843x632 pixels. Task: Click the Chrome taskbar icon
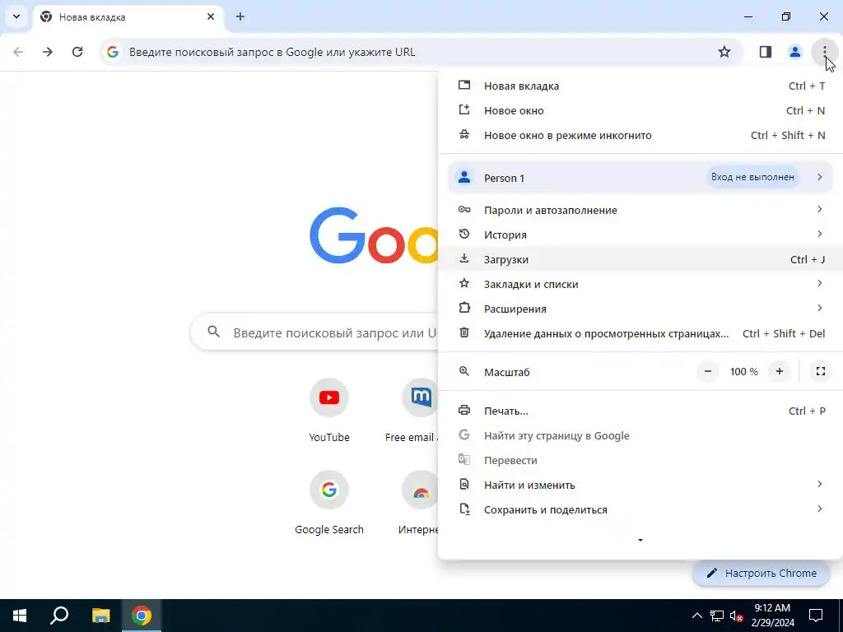coord(142,616)
